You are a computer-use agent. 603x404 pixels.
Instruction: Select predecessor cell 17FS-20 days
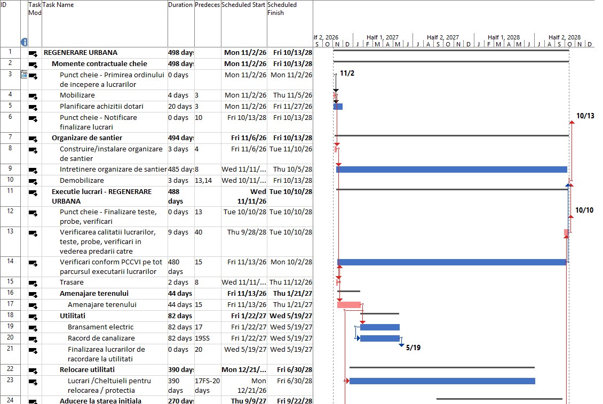coord(208,385)
